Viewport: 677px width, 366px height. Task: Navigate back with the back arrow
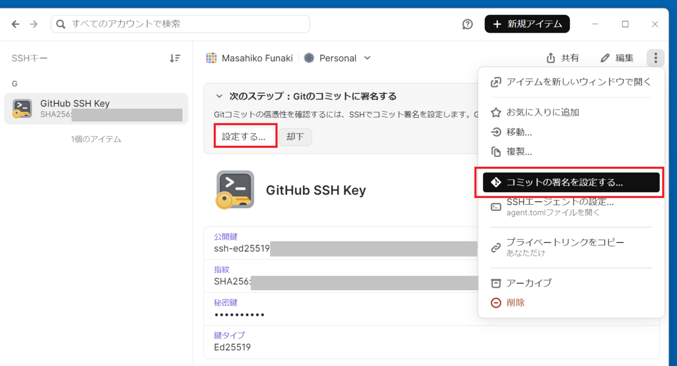(15, 24)
